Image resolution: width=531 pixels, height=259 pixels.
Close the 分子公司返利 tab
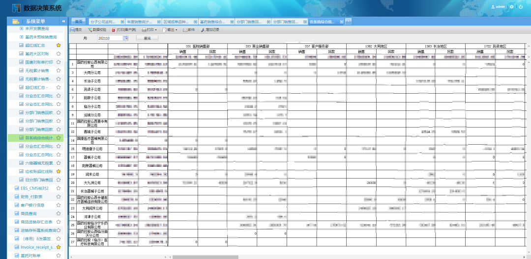[122, 22]
